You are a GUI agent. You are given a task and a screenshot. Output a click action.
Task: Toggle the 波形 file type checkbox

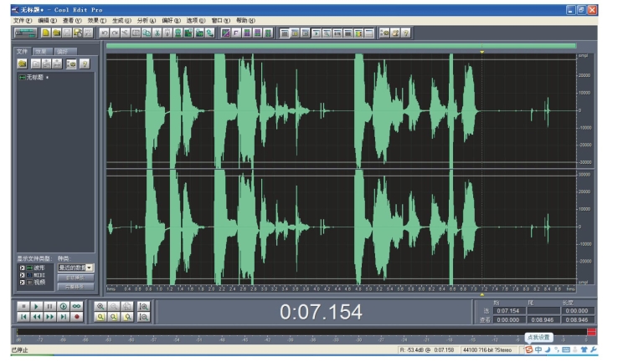point(22,267)
